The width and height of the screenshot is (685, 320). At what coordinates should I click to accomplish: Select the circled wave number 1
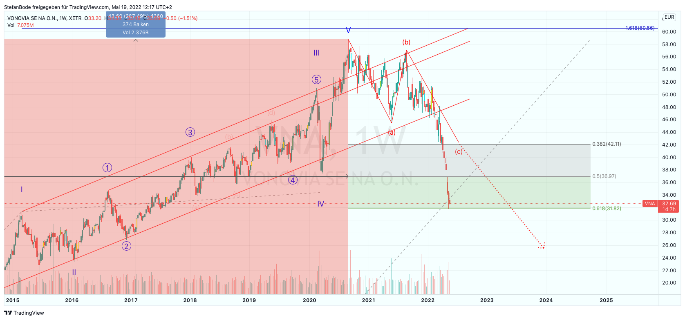coord(107,168)
